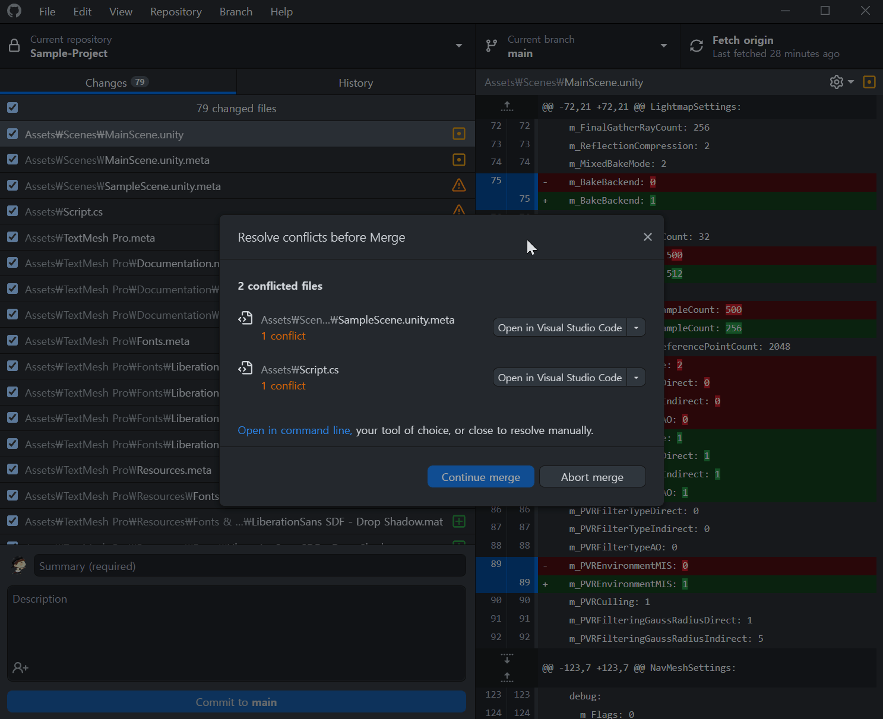The width and height of the screenshot is (883, 719).
Task: Open Help menu
Action: pyautogui.click(x=281, y=12)
